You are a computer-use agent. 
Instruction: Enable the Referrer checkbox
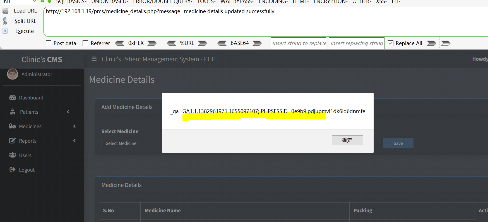(85, 43)
